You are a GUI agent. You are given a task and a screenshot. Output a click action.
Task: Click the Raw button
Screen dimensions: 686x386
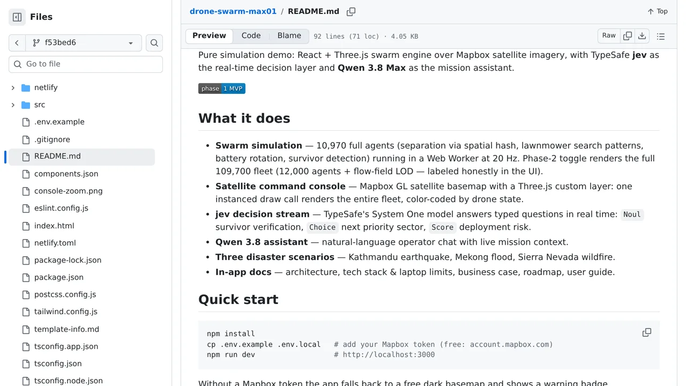(609, 36)
